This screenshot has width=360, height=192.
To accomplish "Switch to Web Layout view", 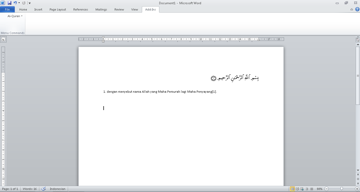I will (x=302, y=189).
